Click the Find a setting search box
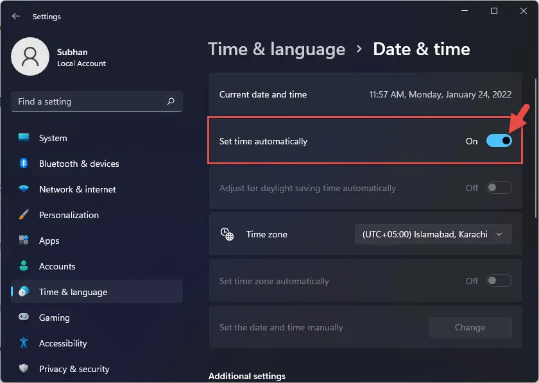This screenshot has width=539, height=383. click(97, 101)
